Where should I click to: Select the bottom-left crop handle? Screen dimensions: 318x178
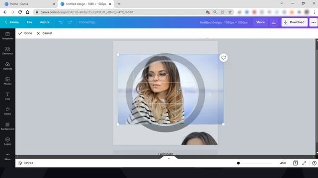(118, 124)
